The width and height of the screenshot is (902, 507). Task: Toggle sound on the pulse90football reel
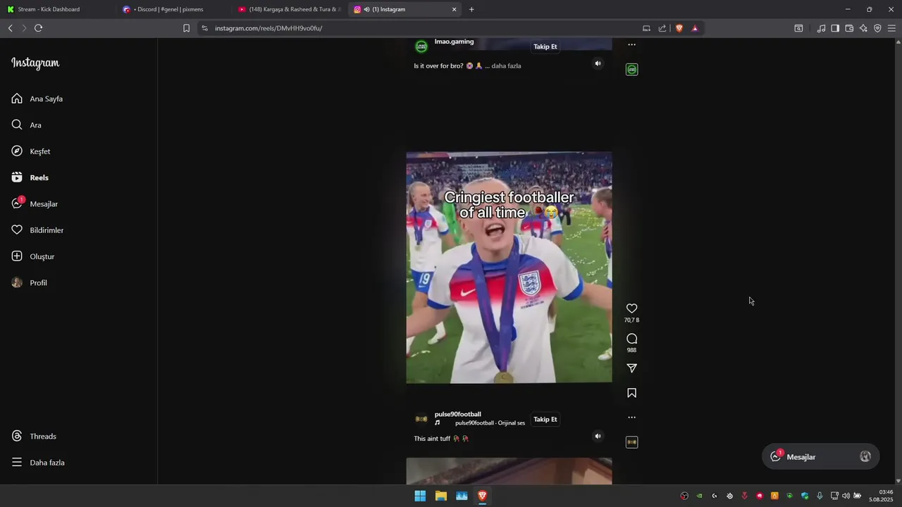click(598, 436)
